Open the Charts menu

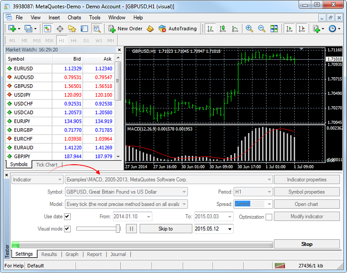[74, 18]
